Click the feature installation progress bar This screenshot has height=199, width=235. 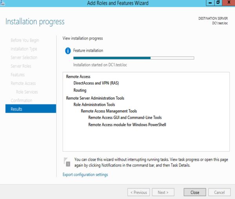pyautogui.click(x=134, y=58)
